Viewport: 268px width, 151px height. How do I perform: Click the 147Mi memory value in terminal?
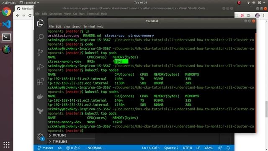point(118,122)
